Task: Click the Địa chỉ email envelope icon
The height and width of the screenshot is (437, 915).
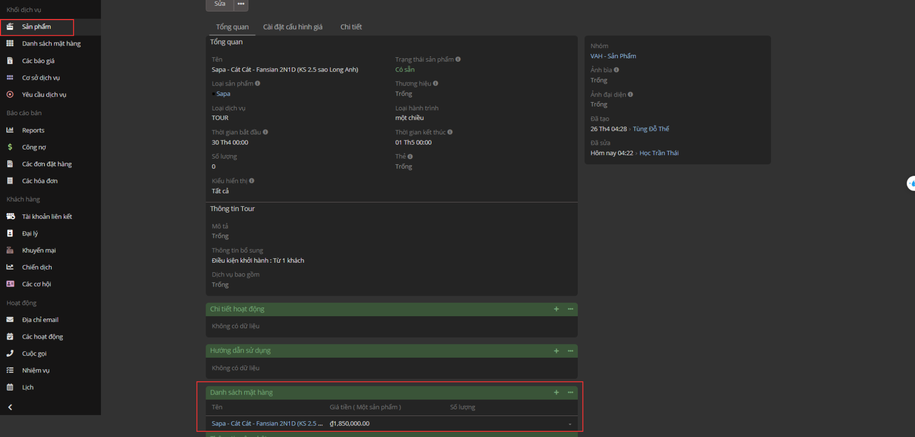Action: pos(10,320)
